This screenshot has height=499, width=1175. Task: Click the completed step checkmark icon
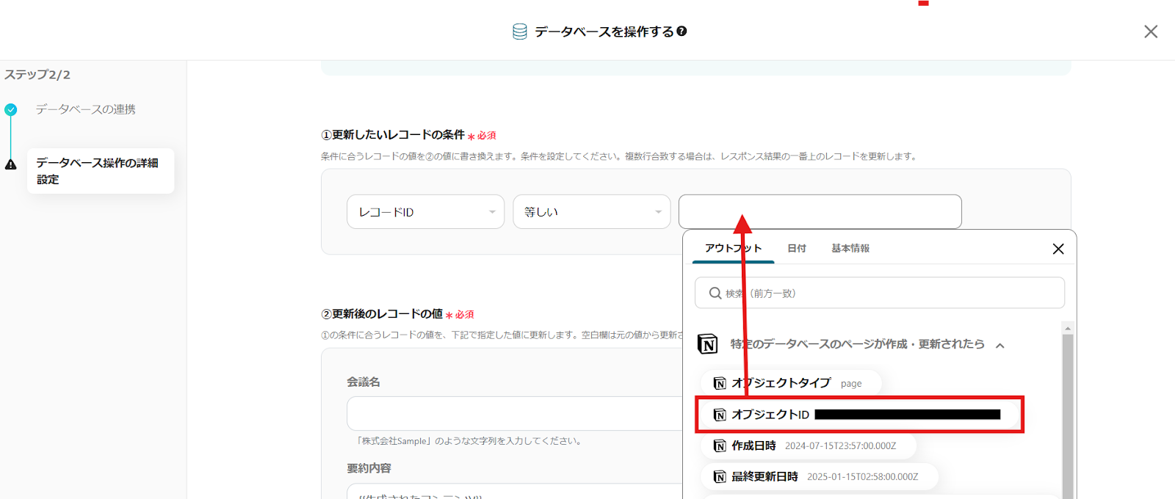(10, 110)
